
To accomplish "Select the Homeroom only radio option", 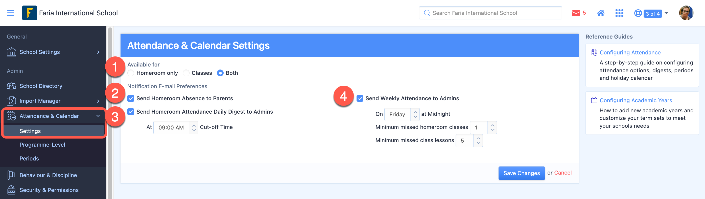I will (131, 73).
